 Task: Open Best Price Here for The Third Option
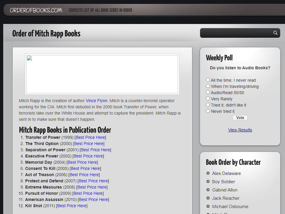89,144
